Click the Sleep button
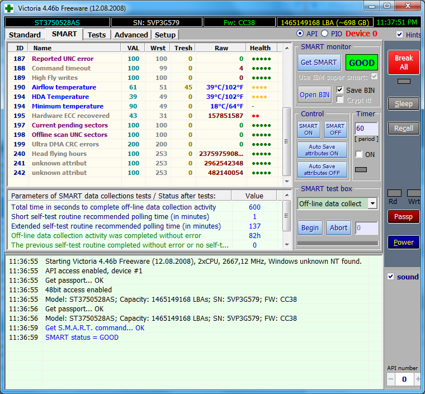This screenshot has width=425, height=394. tap(403, 104)
